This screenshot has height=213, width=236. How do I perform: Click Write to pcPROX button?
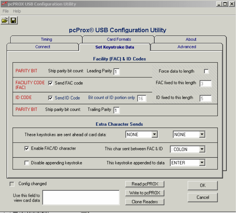point(145,193)
